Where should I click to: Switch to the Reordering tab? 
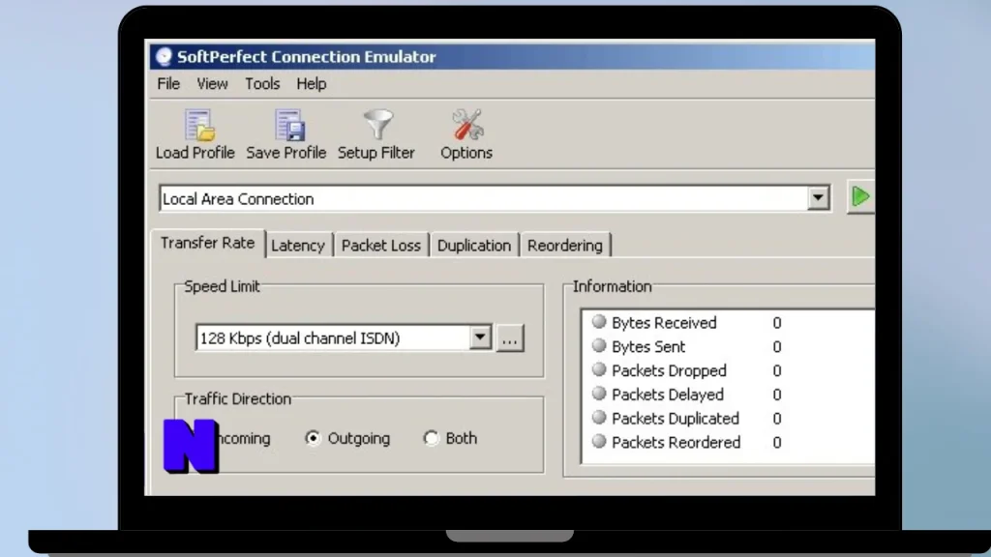[x=565, y=246]
